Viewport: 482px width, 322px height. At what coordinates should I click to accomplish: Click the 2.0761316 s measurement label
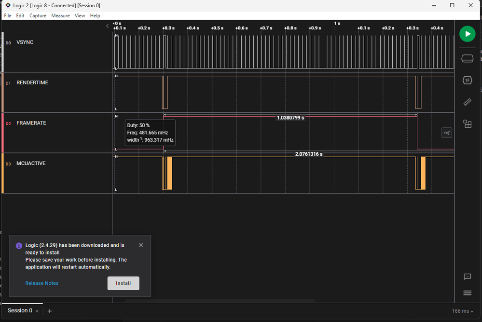tap(309, 154)
